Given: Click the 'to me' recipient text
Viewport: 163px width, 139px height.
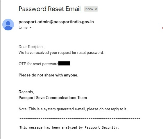Looking at the screenshot, I should [23, 28].
